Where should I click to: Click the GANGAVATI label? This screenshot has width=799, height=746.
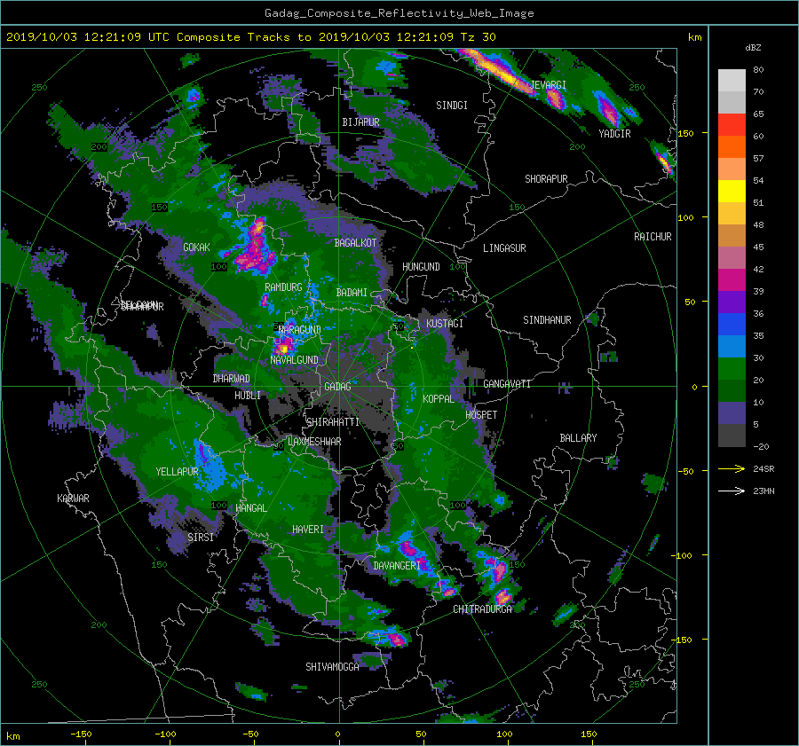click(507, 384)
